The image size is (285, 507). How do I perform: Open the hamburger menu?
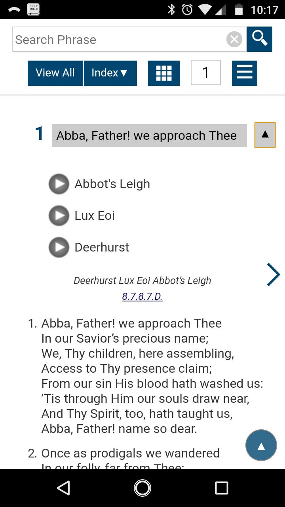click(244, 73)
